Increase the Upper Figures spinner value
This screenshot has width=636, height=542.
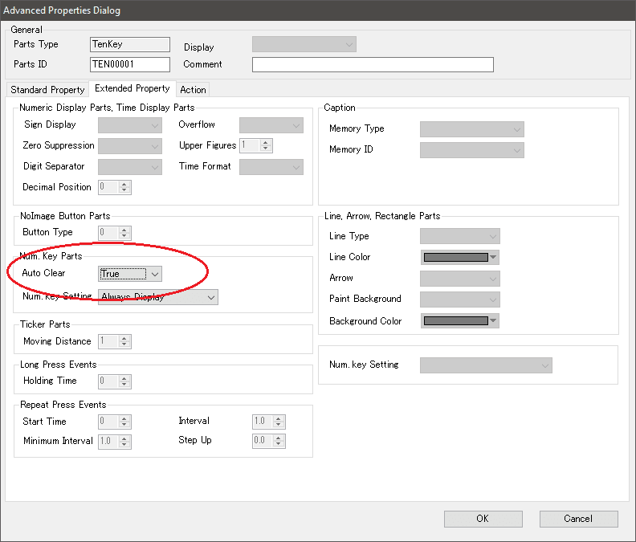(267, 142)
